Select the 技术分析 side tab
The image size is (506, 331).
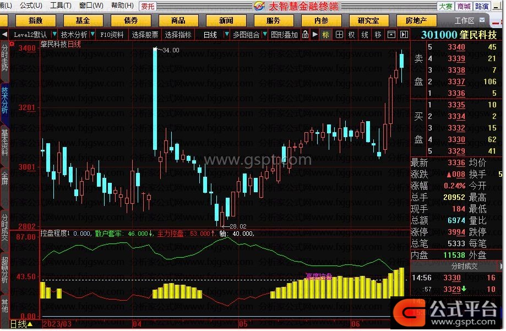point(4,100)
